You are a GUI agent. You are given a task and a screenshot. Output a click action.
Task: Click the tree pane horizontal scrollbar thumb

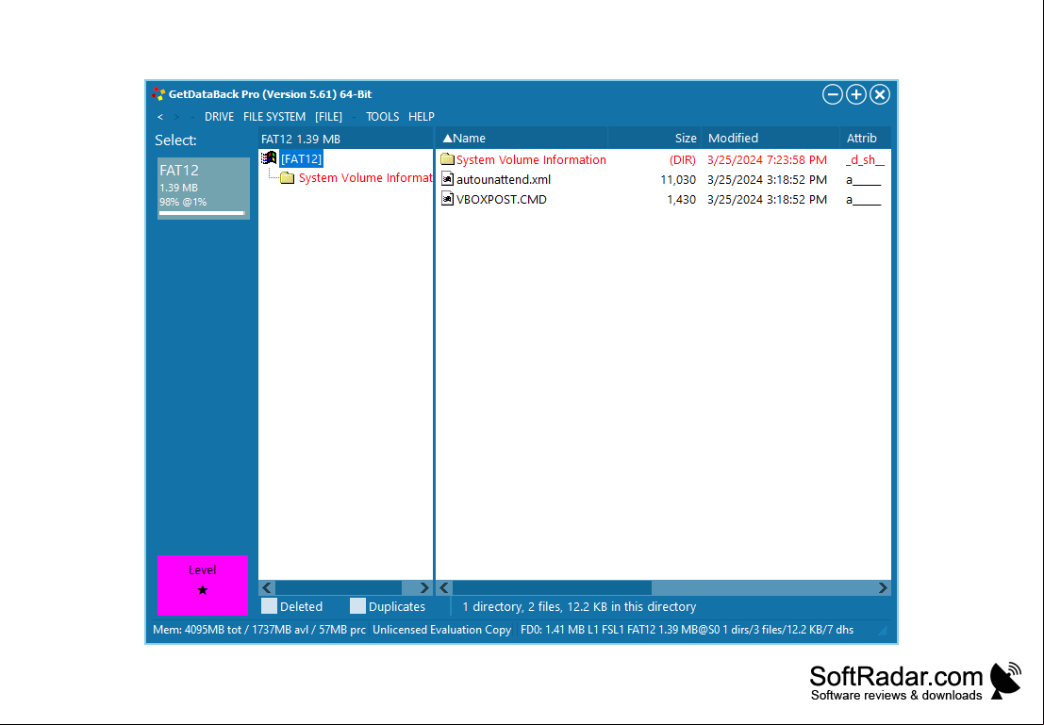tap(339, 588)
